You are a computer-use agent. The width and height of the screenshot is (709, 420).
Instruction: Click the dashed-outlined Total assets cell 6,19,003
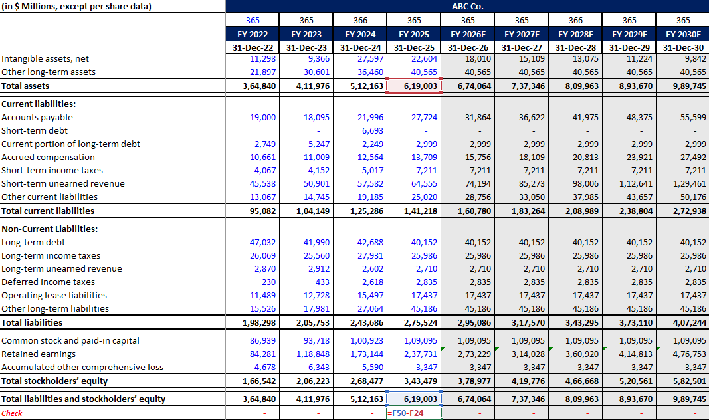pos(413,86)
